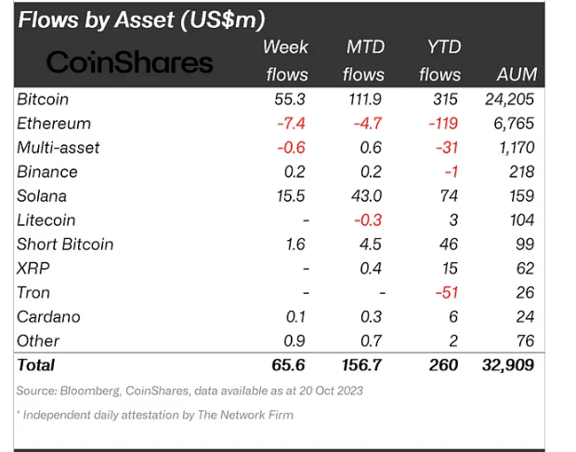
Task: Click Ethereum's YTD flows value -119
Action: [x=441, y=123]
